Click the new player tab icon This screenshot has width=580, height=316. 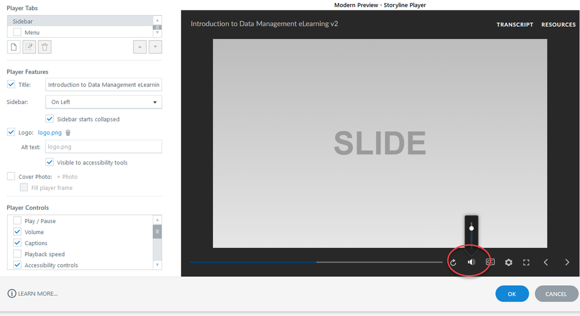[x=14, y=47]
